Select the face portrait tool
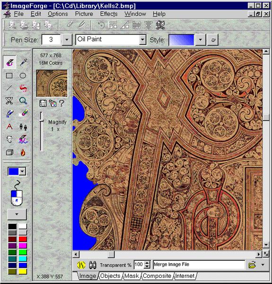 tap(9, 139)
